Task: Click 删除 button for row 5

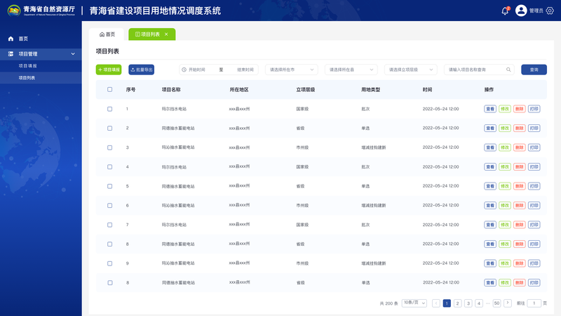Action: (x=519, y=186)
